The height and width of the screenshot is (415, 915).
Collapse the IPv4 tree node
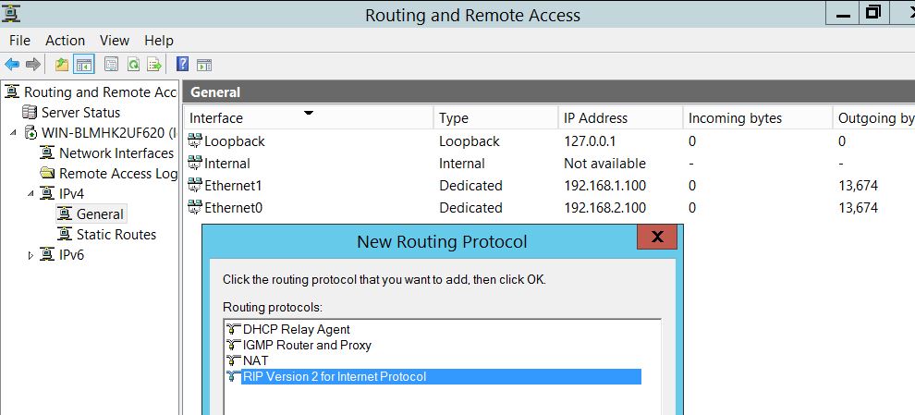coord(31,194)
